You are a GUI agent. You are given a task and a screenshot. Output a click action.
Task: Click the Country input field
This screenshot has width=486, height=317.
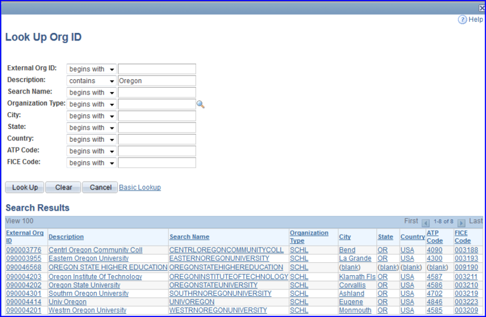pos(157,139)
